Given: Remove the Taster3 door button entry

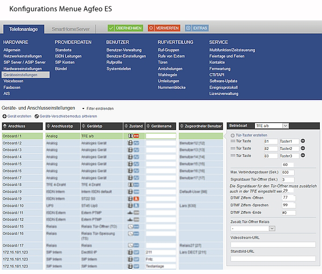Looking at the screenshot, I should [x=302, y=156].
